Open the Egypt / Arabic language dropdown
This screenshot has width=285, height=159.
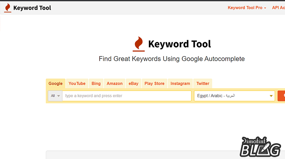pyautogui.click(x=235, y=96)
